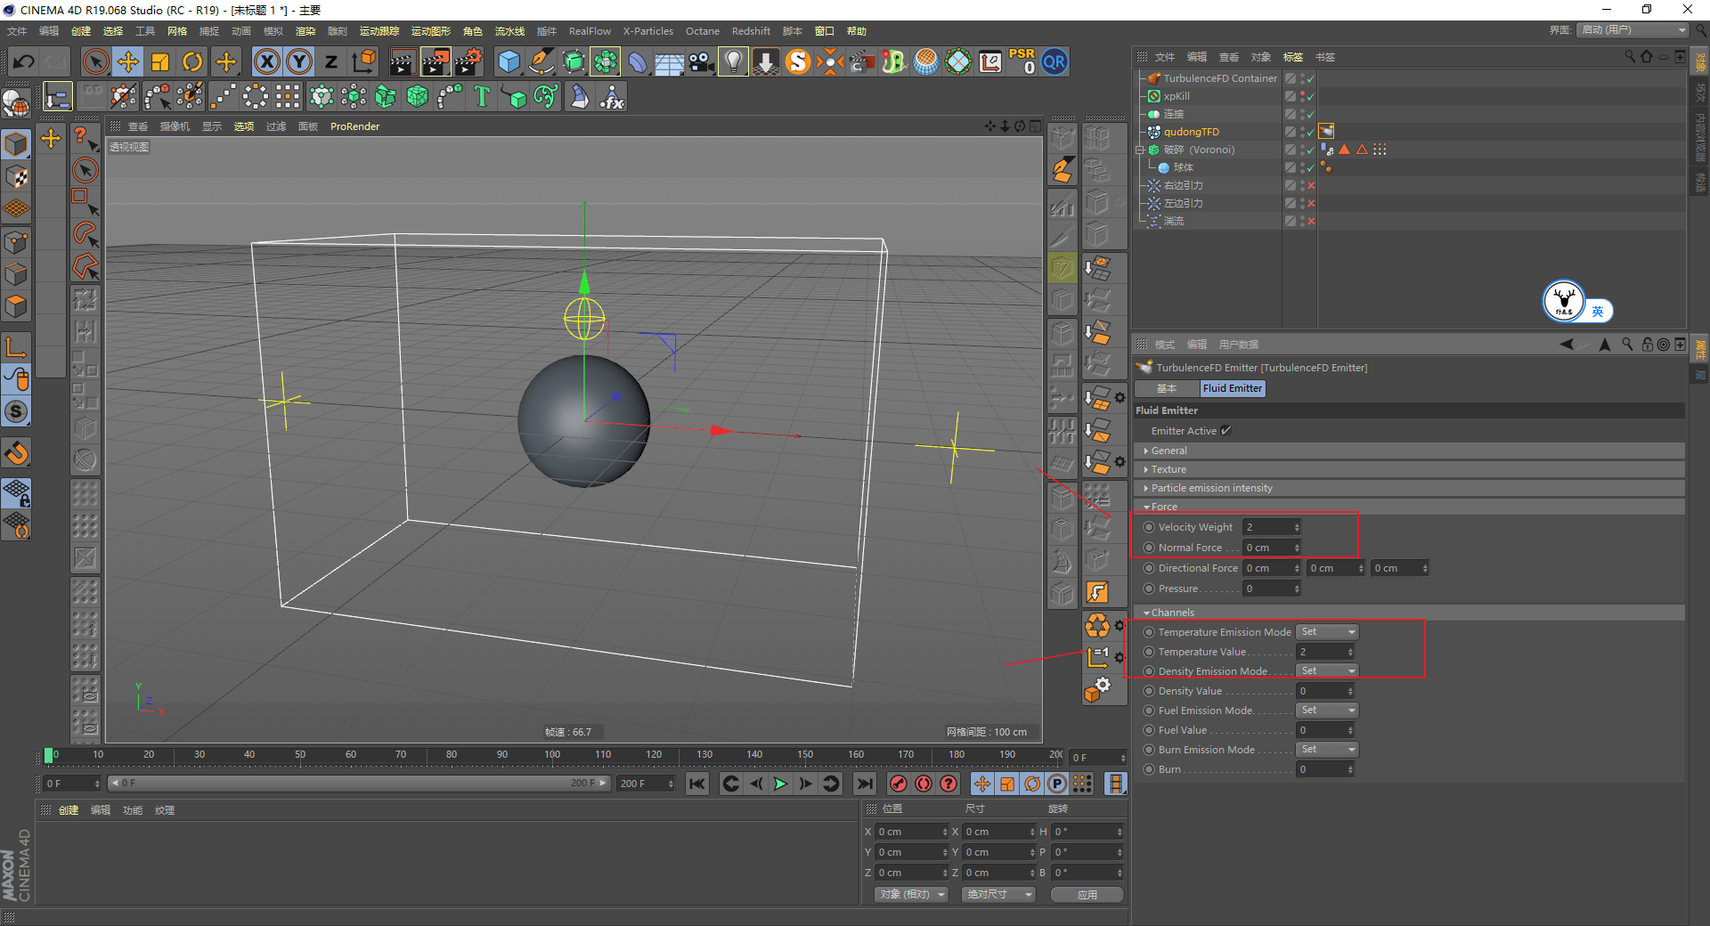
Task: Toggle Y axis lock icon
Action: point(299,61)
